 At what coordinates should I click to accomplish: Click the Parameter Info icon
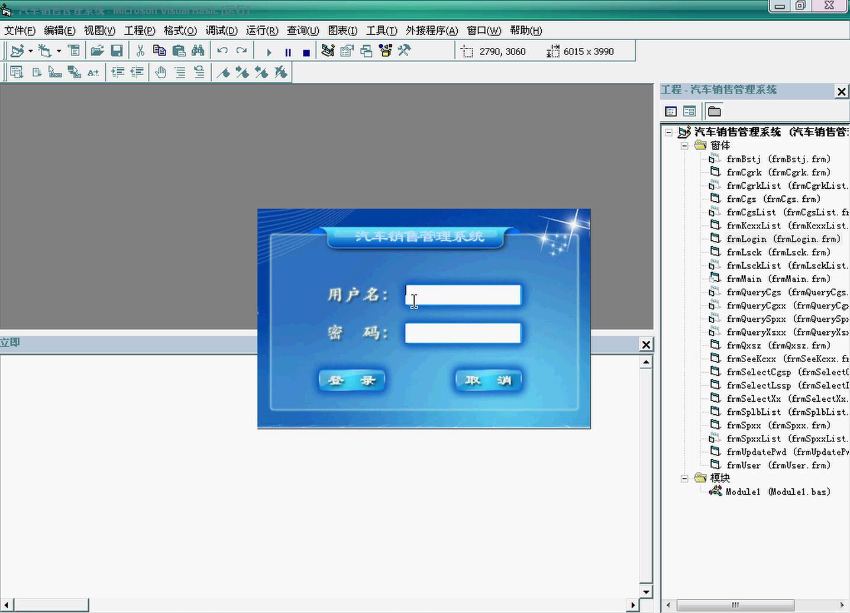(74, 72)
